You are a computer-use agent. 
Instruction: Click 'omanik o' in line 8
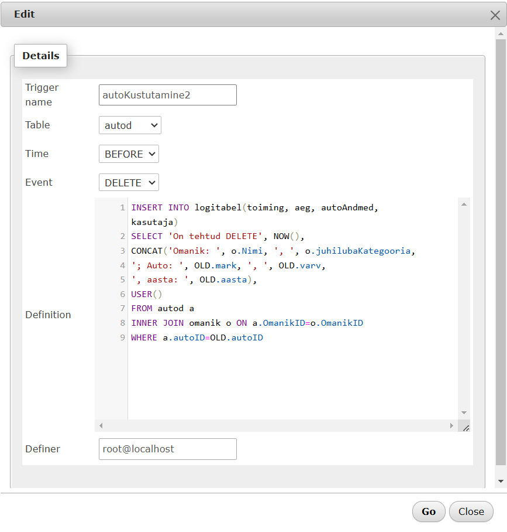[x=210, y=323]
